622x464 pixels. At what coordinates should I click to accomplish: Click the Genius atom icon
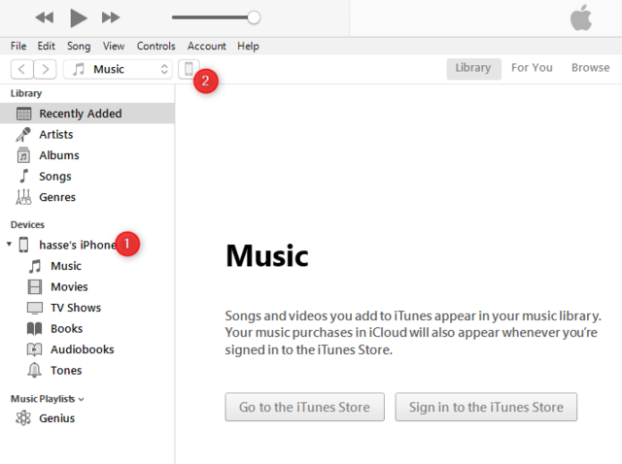(23, 418)
